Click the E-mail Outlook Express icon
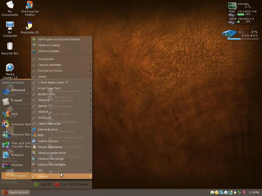Image resolution: width=262 pixels, height=196 pixels. coord(6,102)
